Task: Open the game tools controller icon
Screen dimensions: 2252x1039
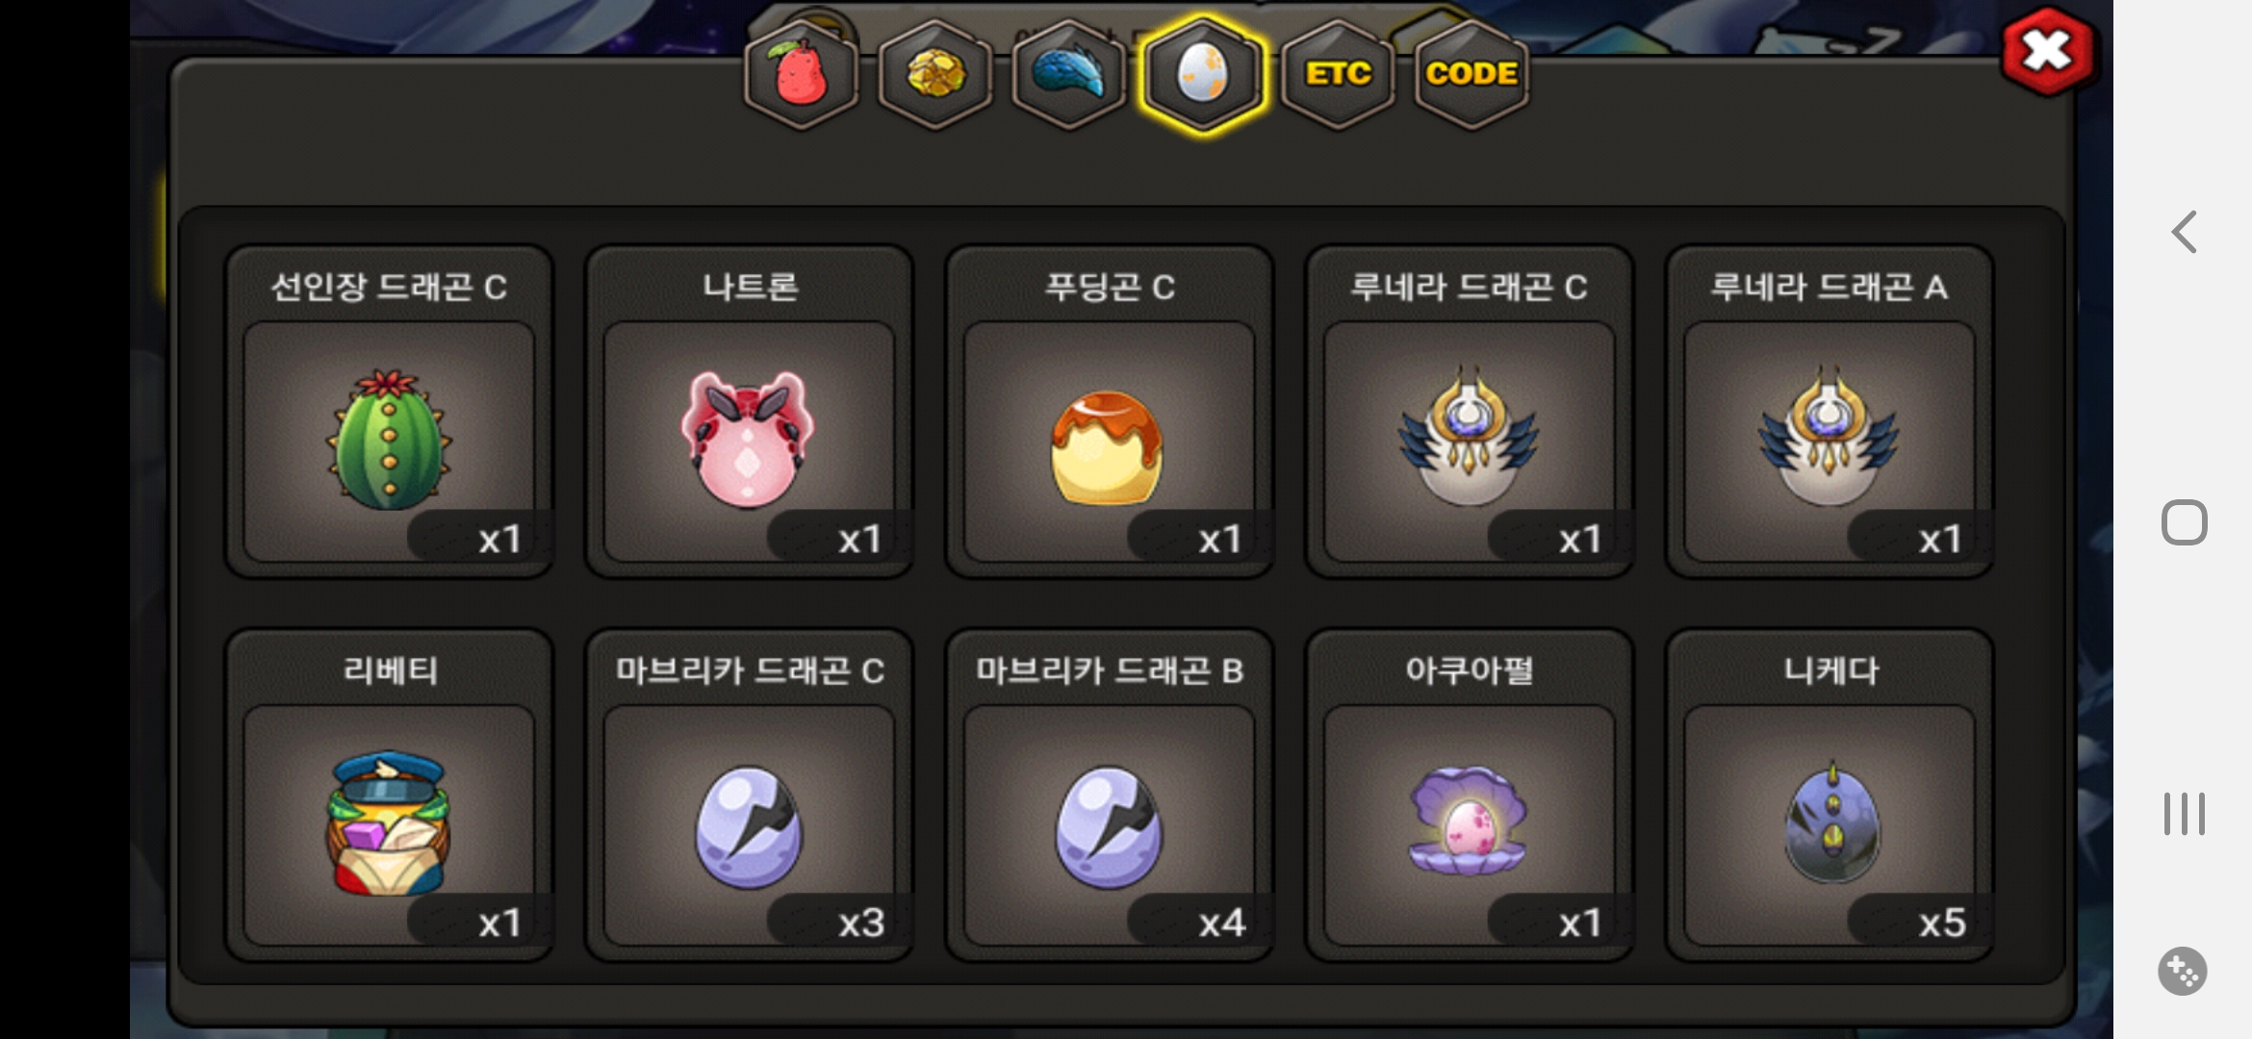Action: 2183,971
